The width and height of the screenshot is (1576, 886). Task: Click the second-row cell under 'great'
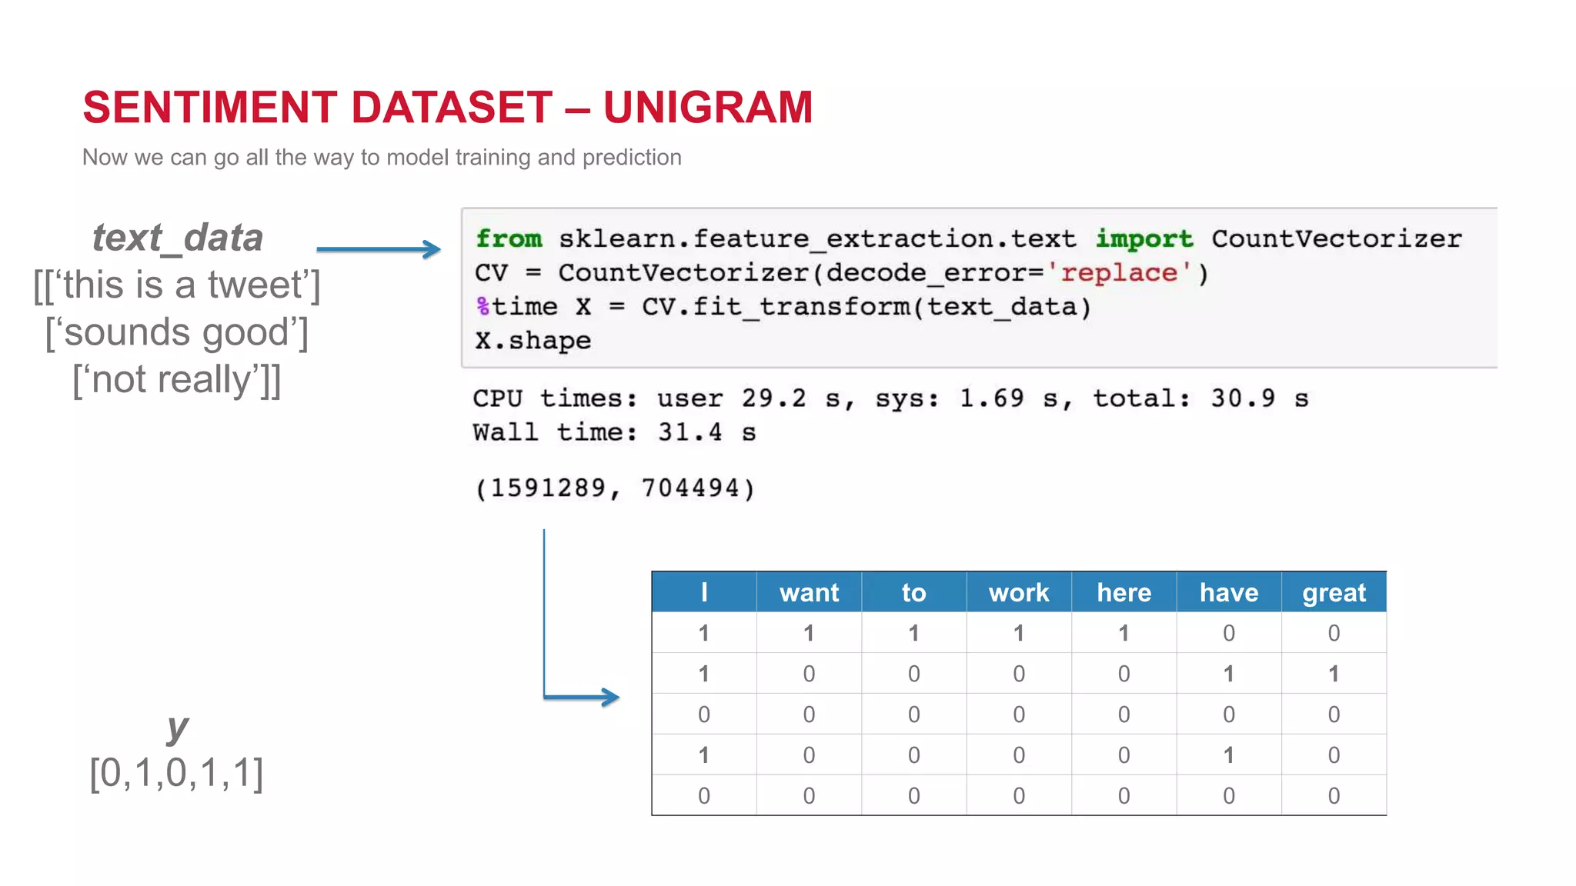click(x=1334, y=674)
